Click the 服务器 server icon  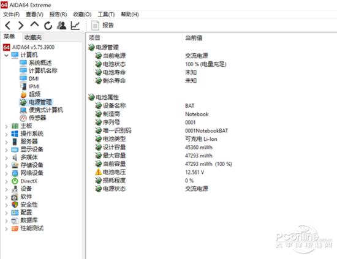coord(15,141)
